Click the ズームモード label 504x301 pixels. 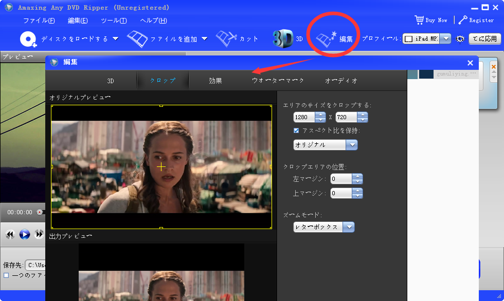coord(302,215)
